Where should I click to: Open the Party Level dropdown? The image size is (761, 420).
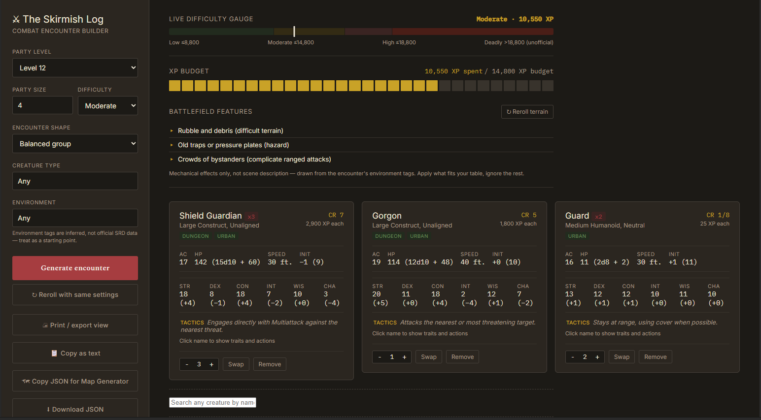click(x=75, y=68)
